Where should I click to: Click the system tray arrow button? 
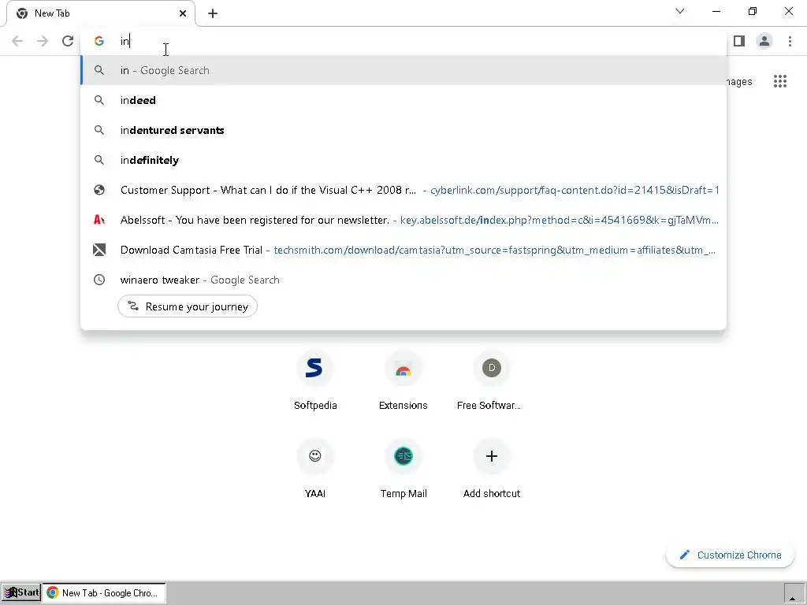pos(793,593)
